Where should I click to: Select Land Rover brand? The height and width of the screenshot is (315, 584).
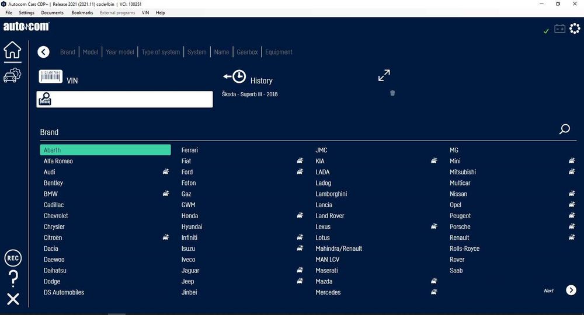[329, 216]
